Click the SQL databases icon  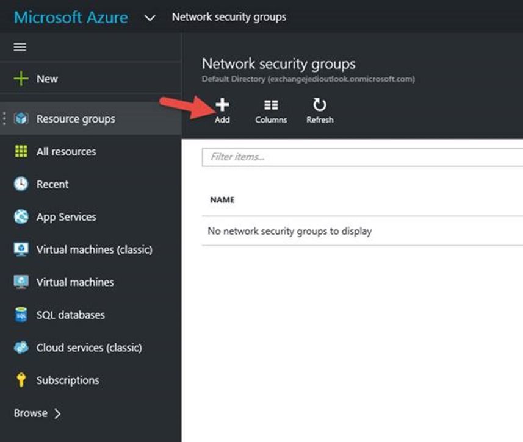tap(21, 315)
